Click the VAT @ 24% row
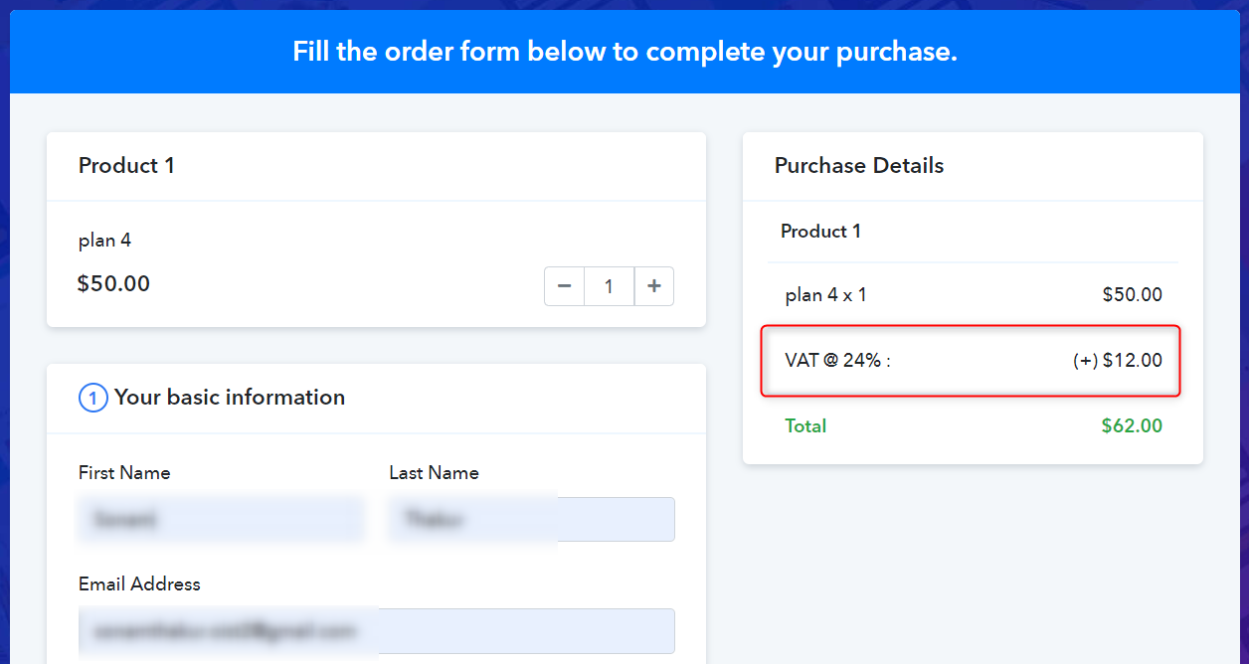The width and height of the screenshot is (1249, 664). click(x=971, y=361)
